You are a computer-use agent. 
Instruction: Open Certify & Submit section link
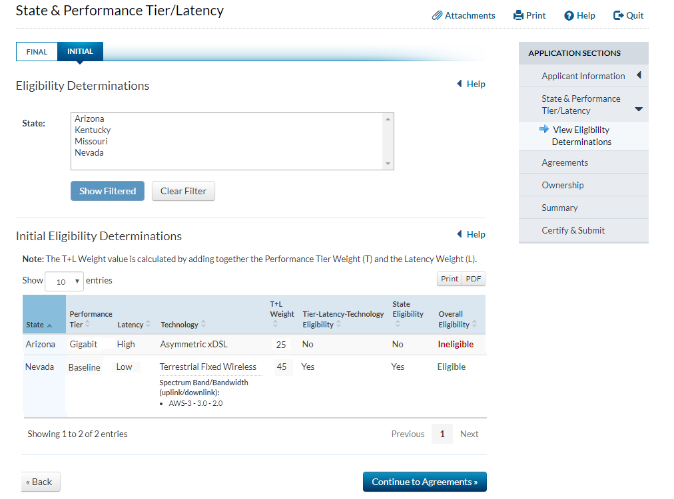(x=573, y=230)
